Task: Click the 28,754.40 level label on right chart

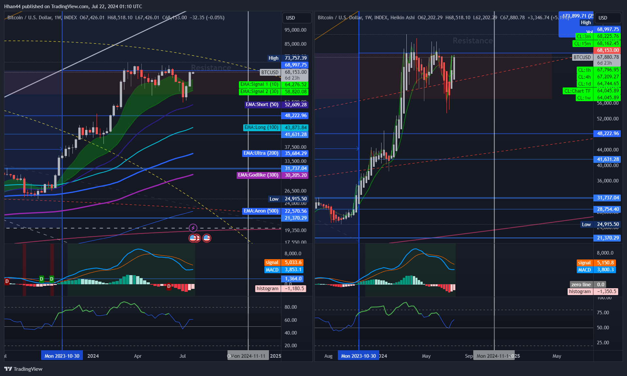Action: 608,210
